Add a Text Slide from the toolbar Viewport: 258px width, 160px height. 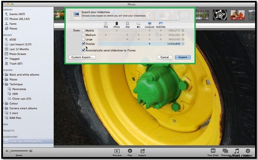(x=213, y=151)
